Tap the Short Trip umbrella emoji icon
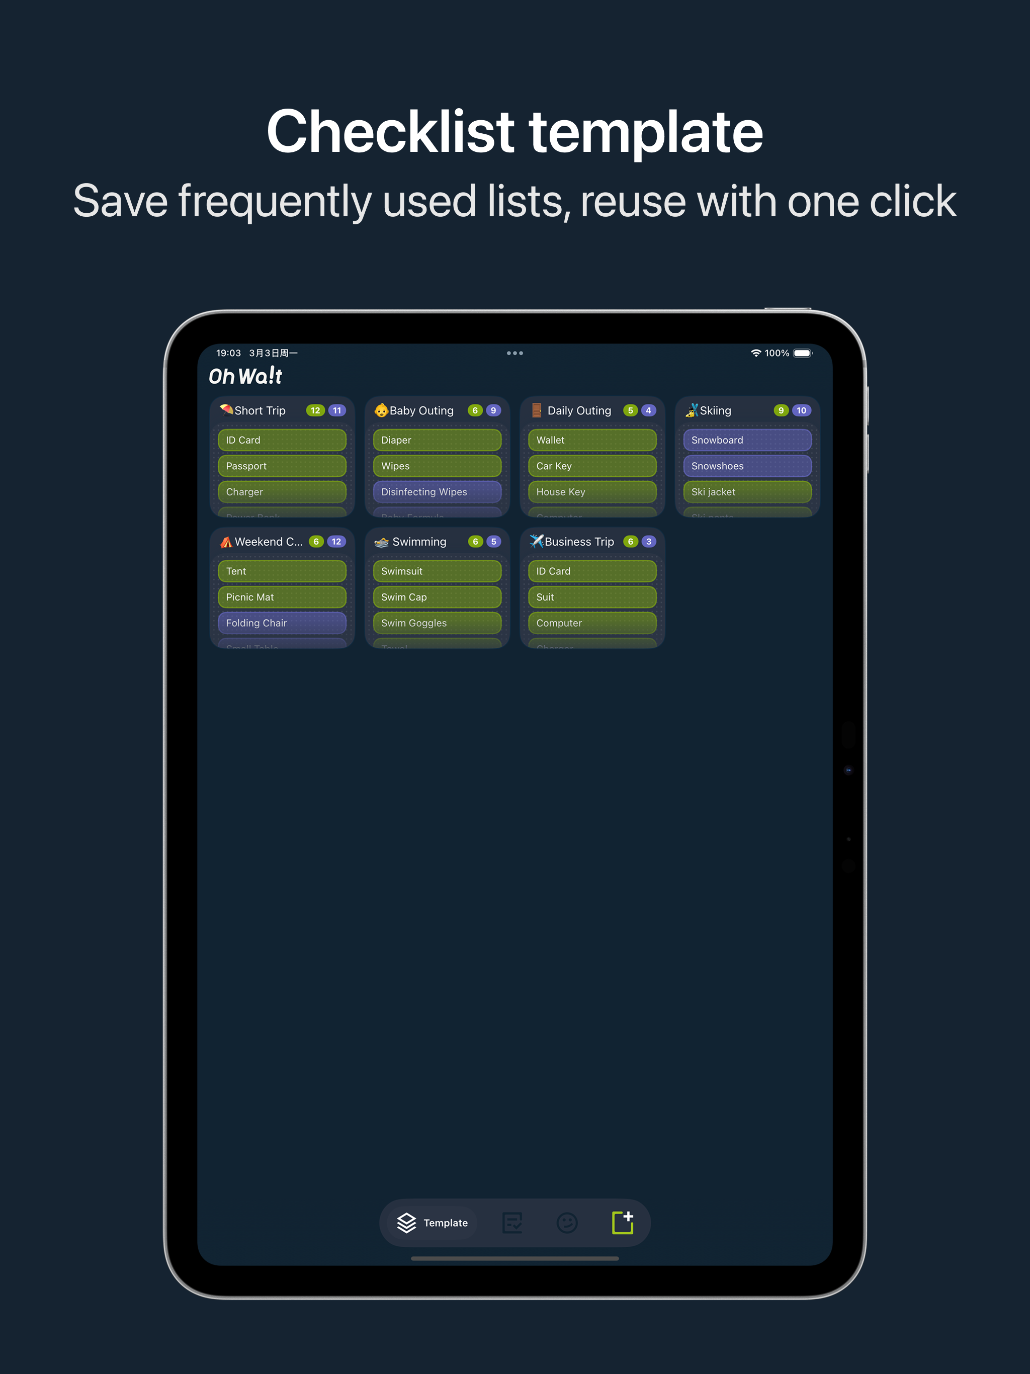Viewport: 1030px width, 1374px height. pyautogui.click(x=226, y=410)
